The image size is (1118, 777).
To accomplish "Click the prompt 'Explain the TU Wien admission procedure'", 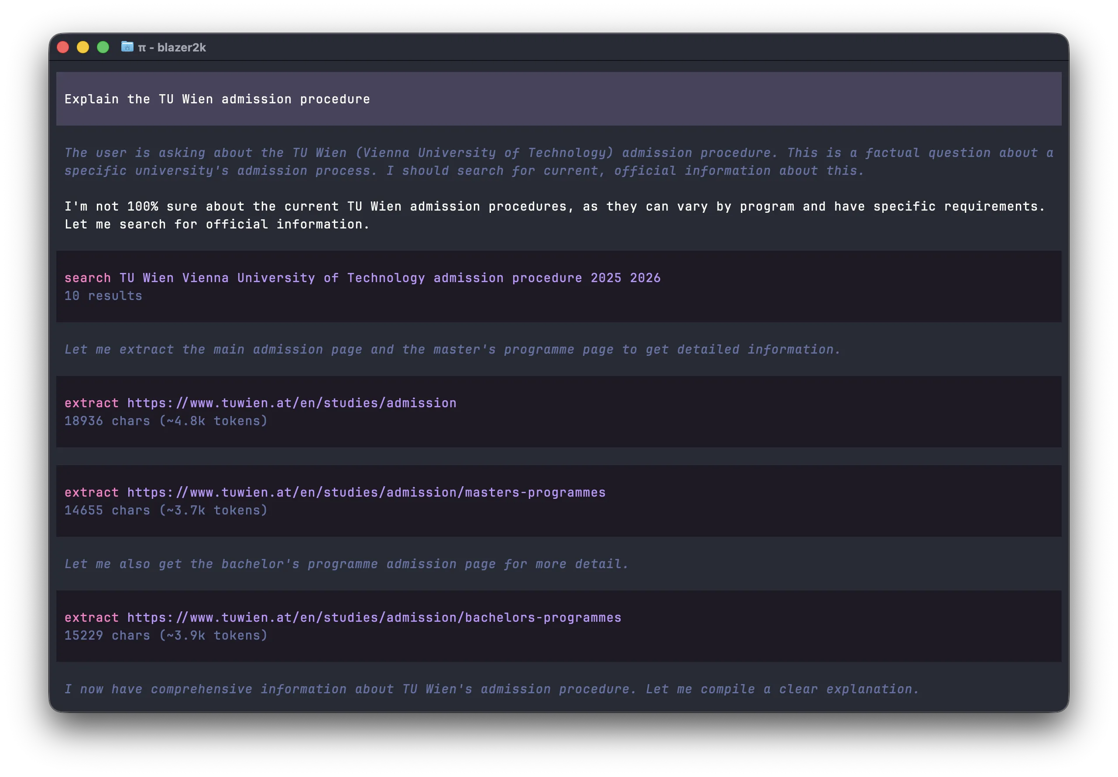I will click(x=217, y=99).
